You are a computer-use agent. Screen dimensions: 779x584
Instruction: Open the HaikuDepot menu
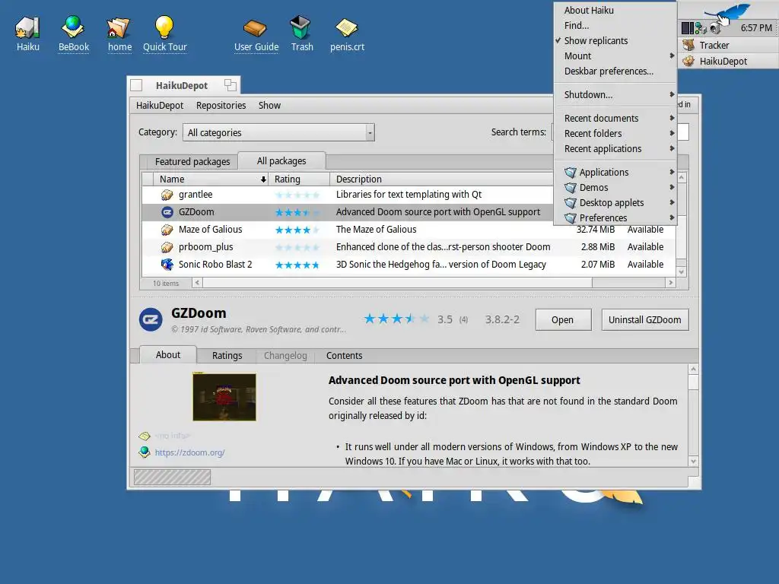160,105
